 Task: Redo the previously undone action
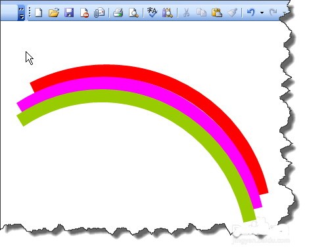point(273,12)
